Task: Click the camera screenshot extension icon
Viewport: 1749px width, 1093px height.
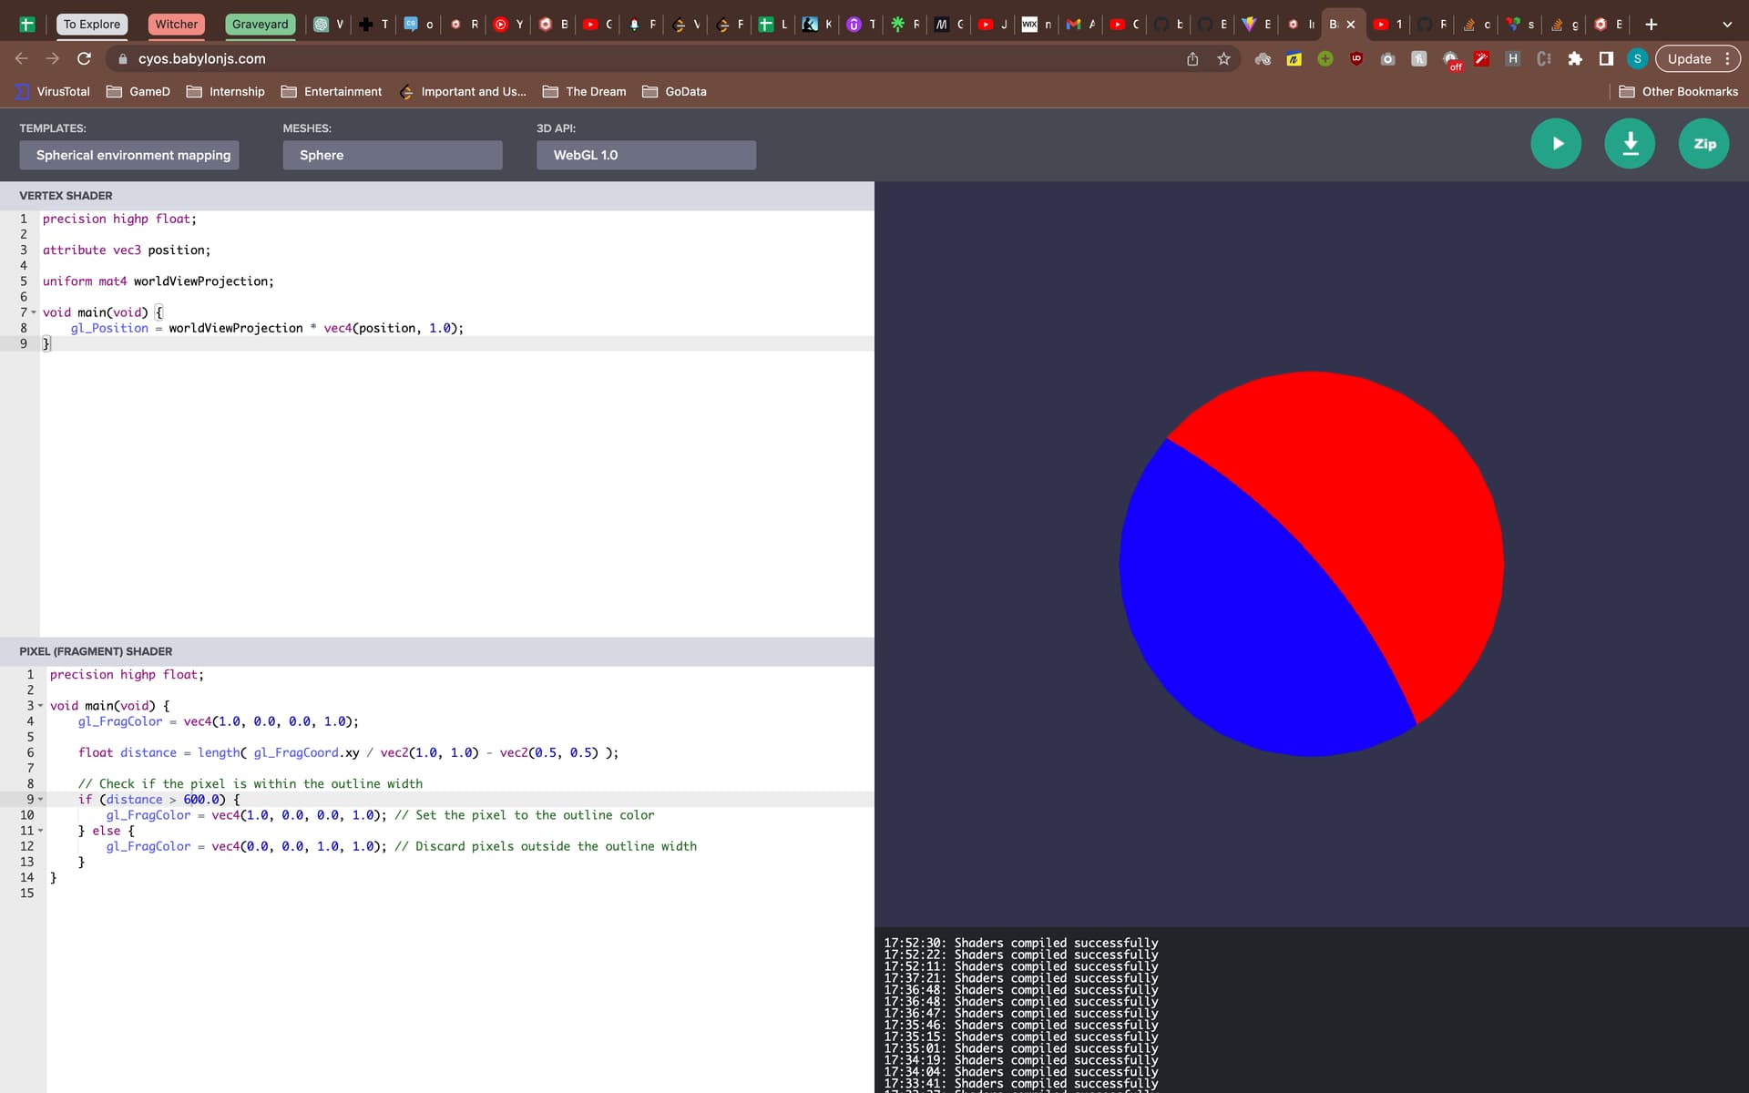Action: [1387, 59]
